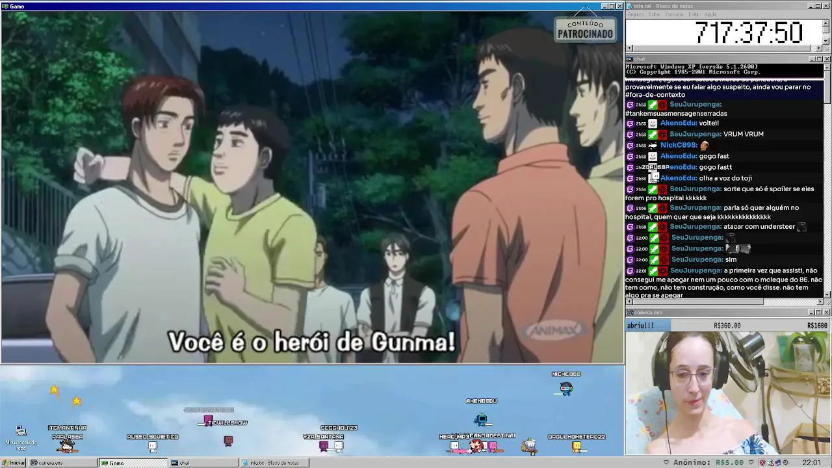This screenshot has width=832, height=468.
Task: Click the chat horizontal scroll right arrow
Action: pyautogui.click(x=820, y=302)
